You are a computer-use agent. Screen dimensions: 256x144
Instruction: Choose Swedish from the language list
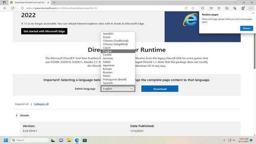118,34
